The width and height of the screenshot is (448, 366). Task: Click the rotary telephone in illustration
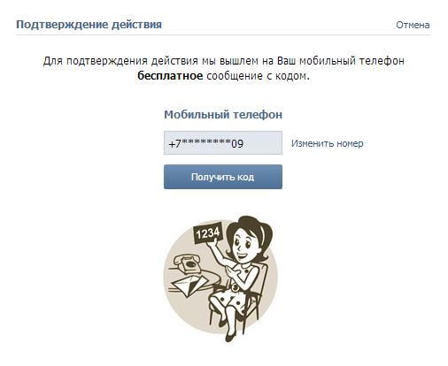click(187, 263)
